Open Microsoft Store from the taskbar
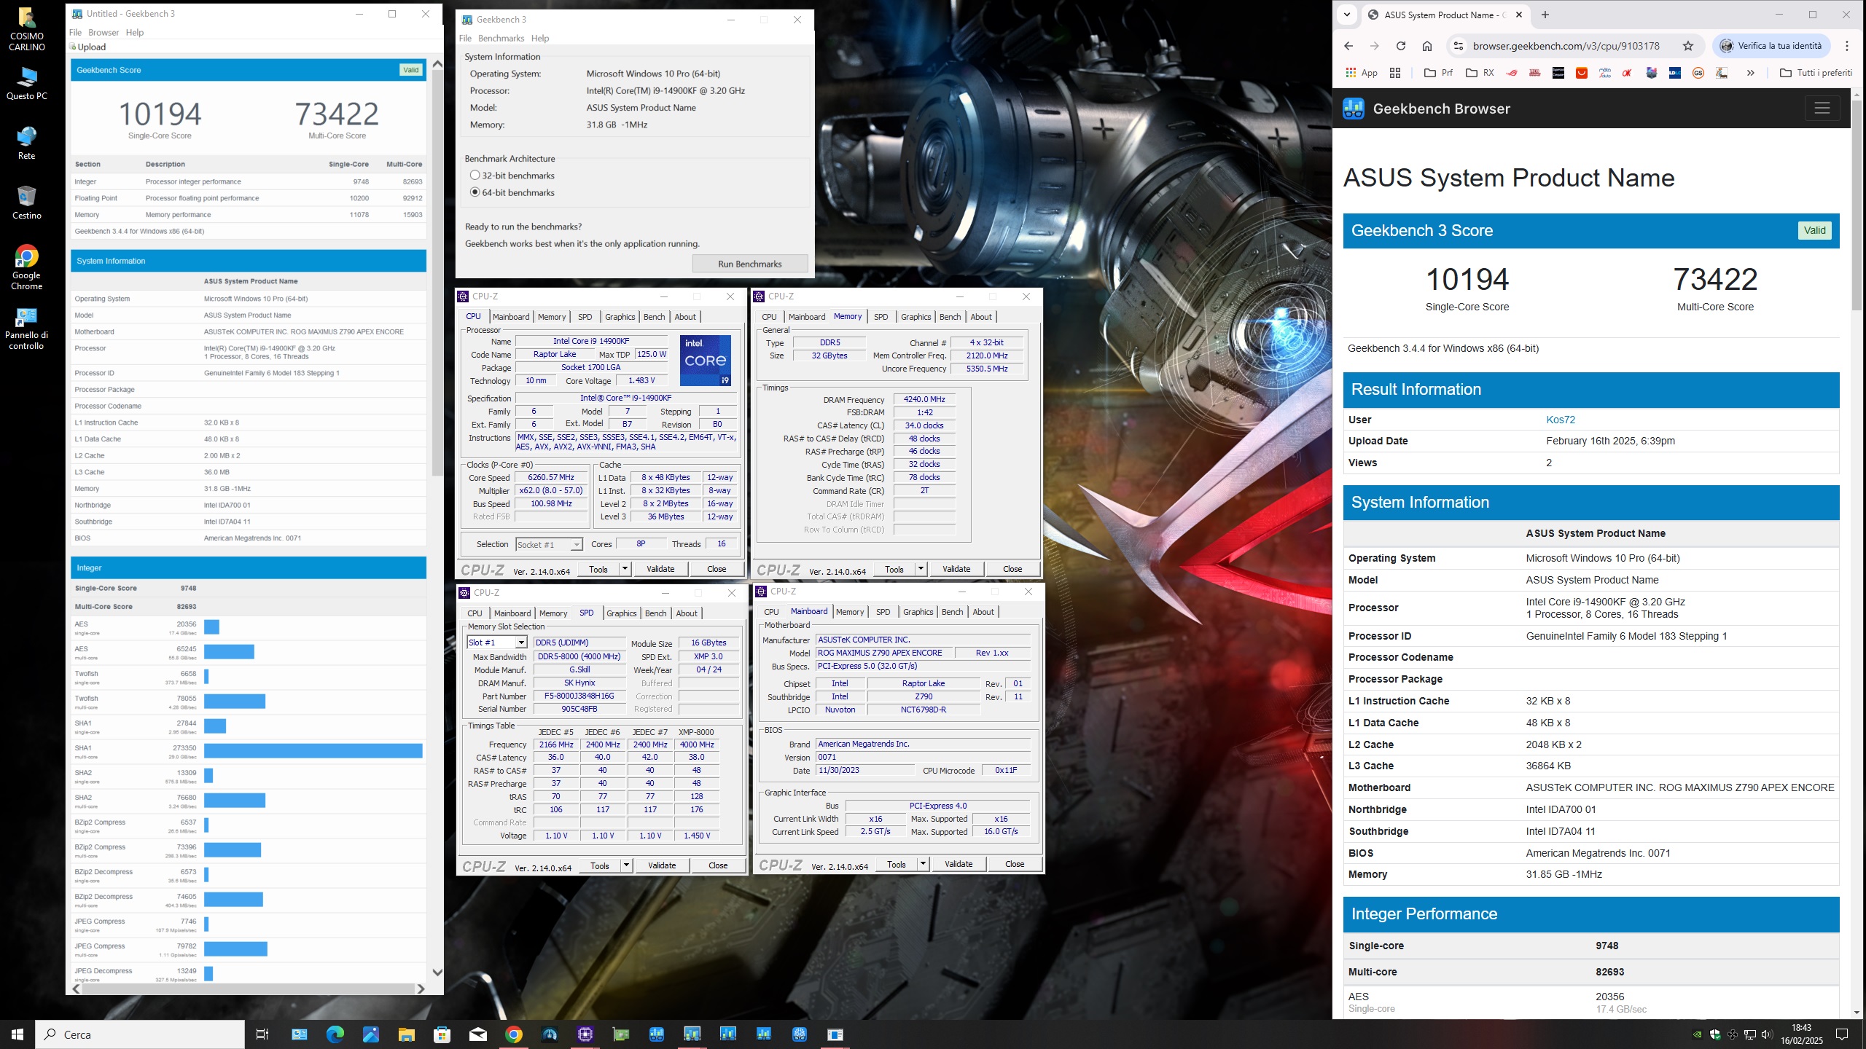This screenshot has width=1866, height=1049. click(442, 1034)
